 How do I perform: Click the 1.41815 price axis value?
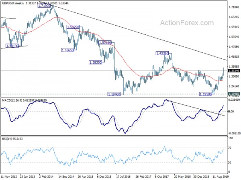click(234, 57)
